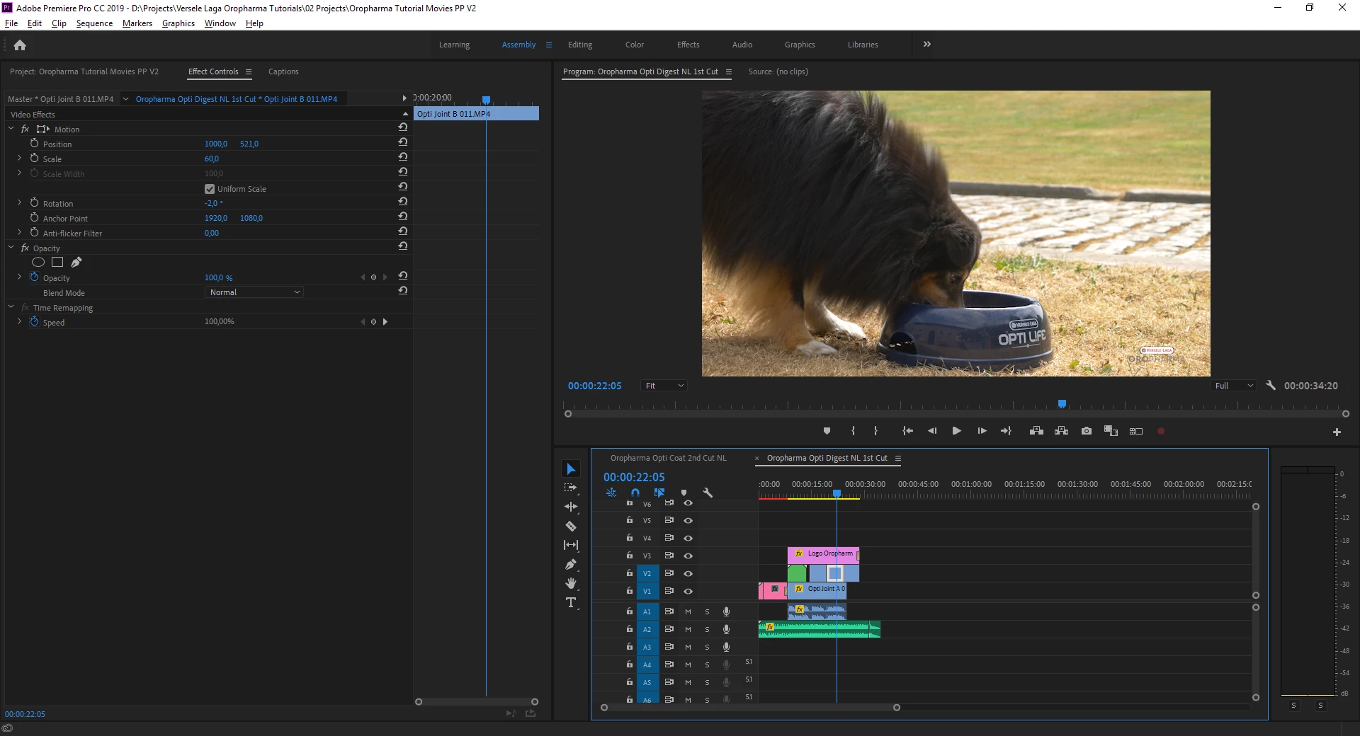Click the Program monitor playhead marker

tap(1062, 404)
